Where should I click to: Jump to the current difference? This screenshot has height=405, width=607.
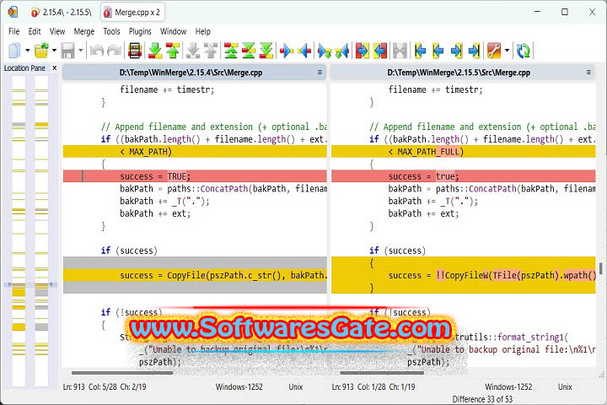point(248,51)
